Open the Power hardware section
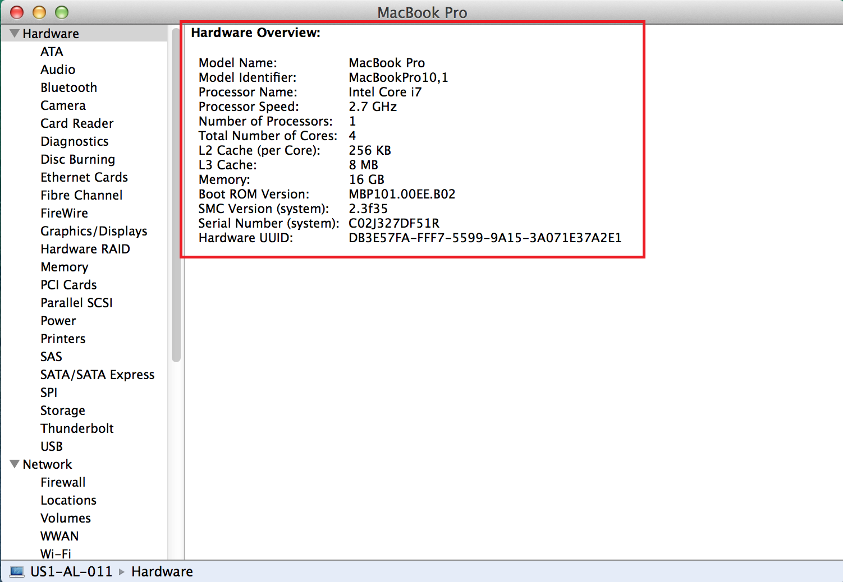843x582 pixels. coord(58,321)
